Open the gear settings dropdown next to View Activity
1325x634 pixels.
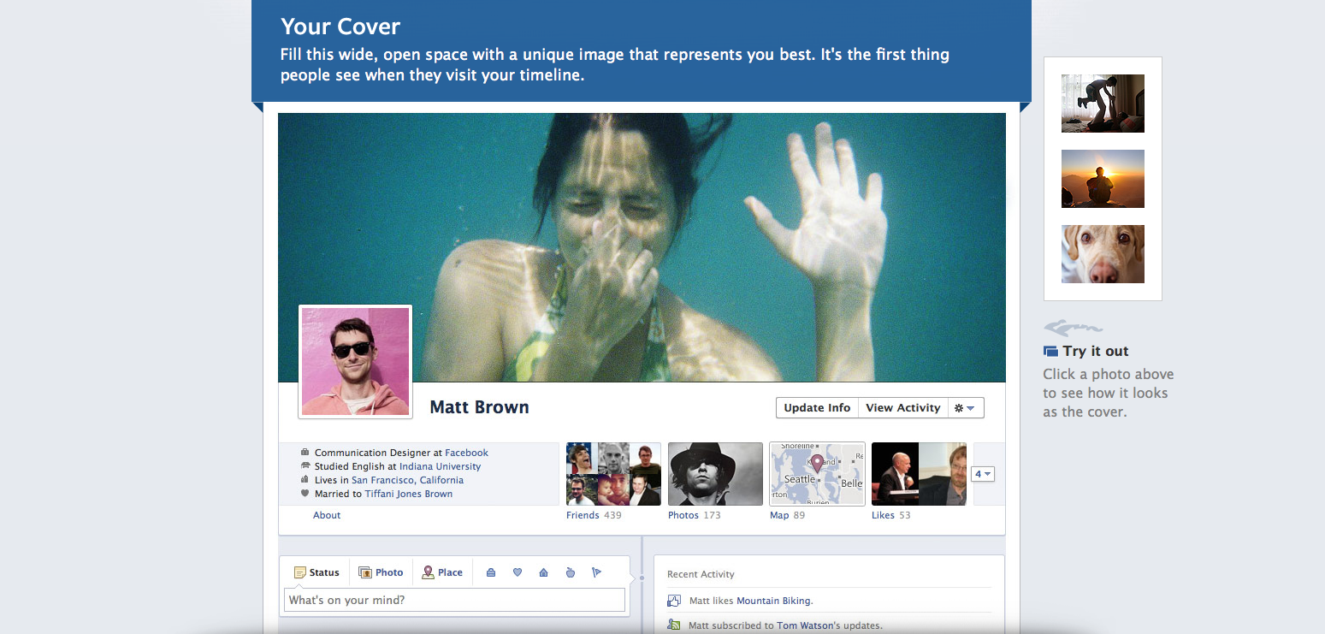965,408
